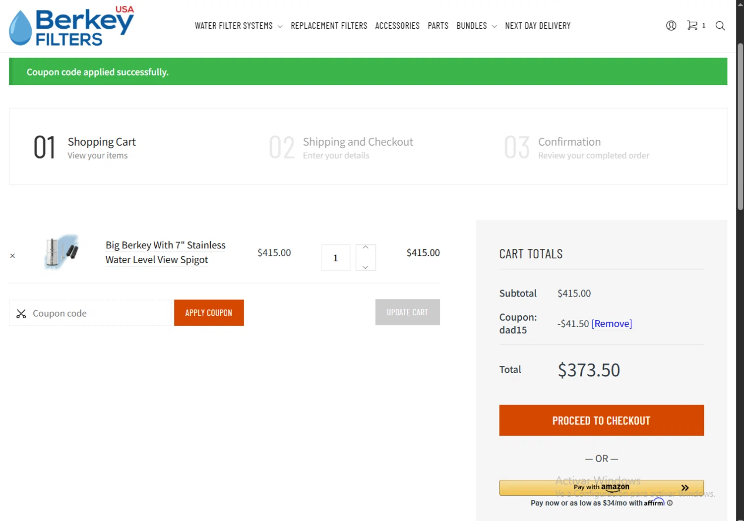Click the Pay with Amazon button
Viewport: 744px width, 521px height.
coord(601,487)
